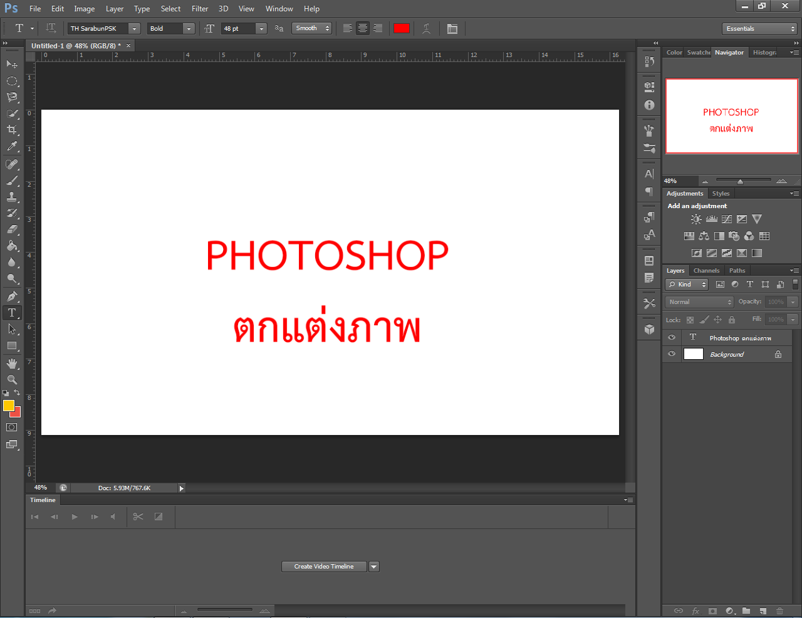Click the text color red swatch

pyautogui.click(x=402, y=28)
